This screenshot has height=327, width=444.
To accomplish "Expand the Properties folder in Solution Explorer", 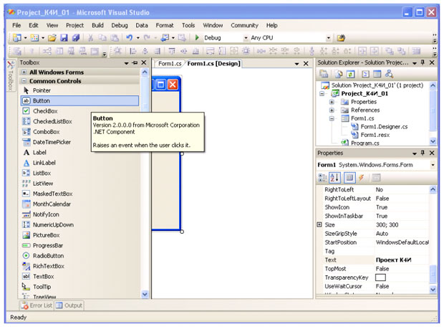I will pos(332,102).
